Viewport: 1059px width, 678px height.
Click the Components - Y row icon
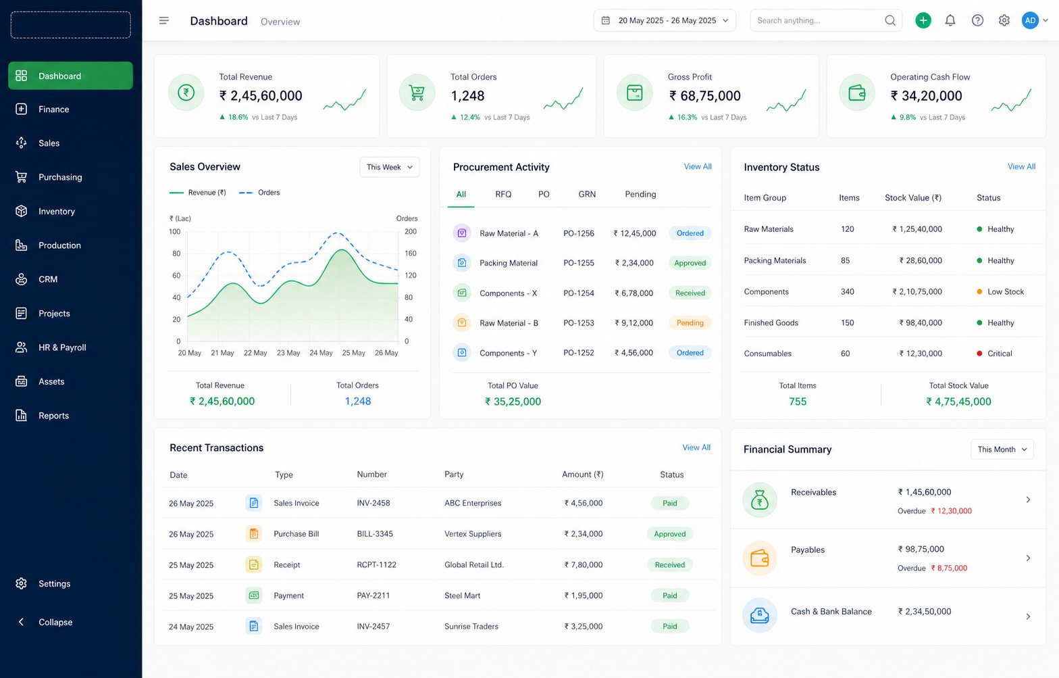tap(462, 353)
